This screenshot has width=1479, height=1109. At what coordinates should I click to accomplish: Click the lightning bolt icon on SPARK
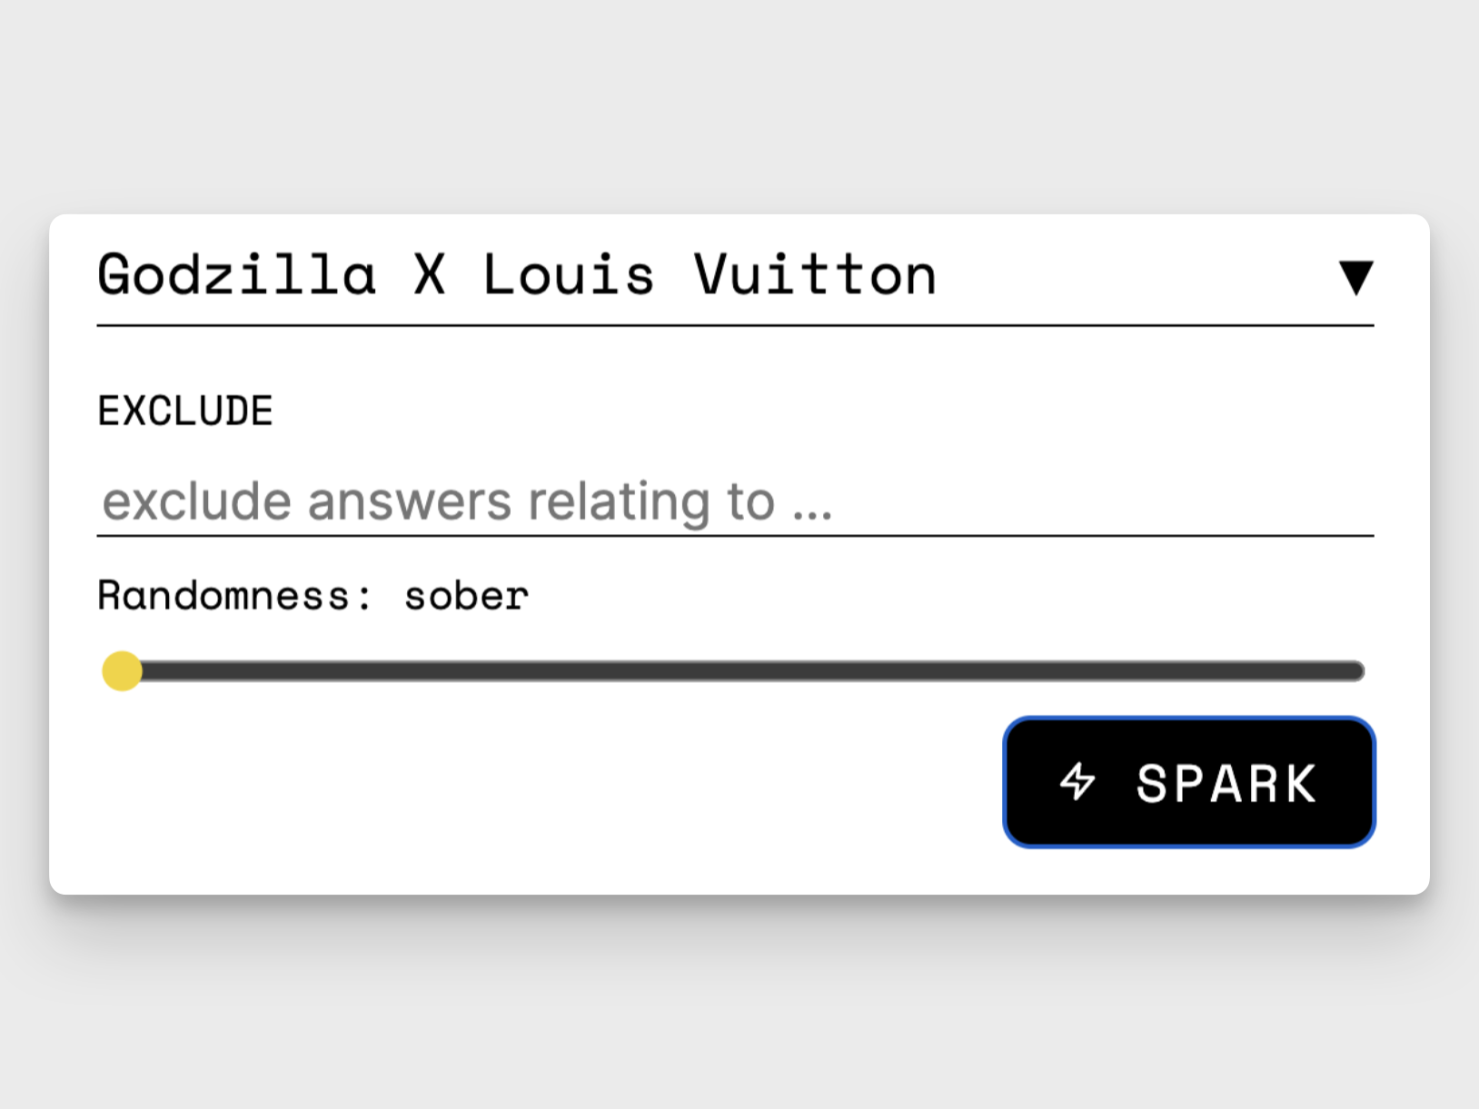(1077, 782)
